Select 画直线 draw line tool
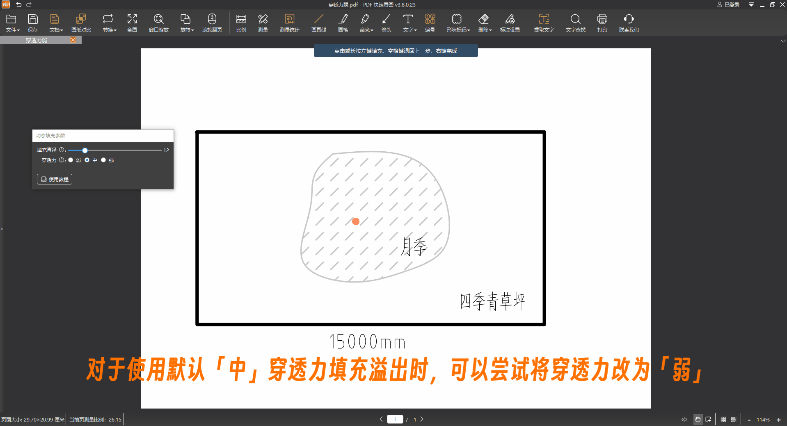 coord(319,23)
